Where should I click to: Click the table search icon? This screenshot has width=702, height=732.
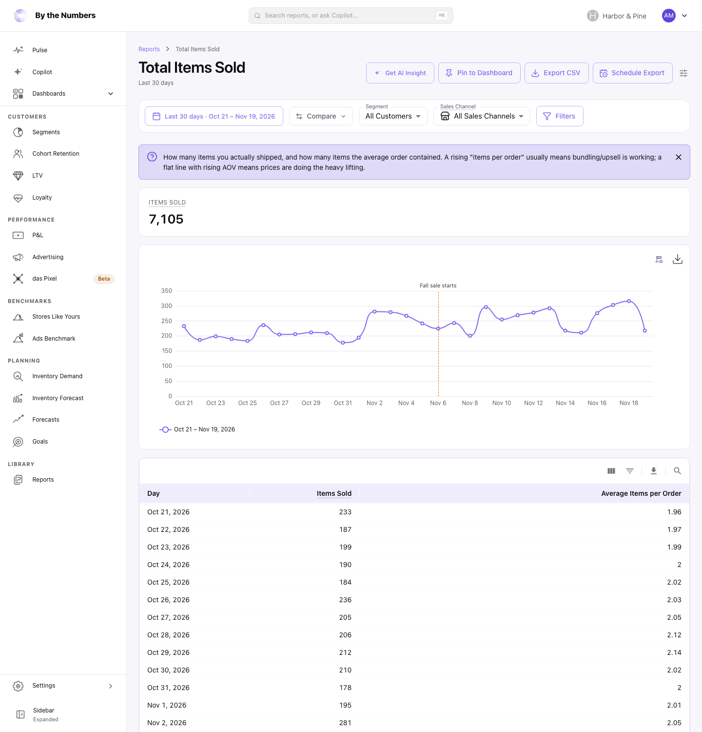[678, 471]
